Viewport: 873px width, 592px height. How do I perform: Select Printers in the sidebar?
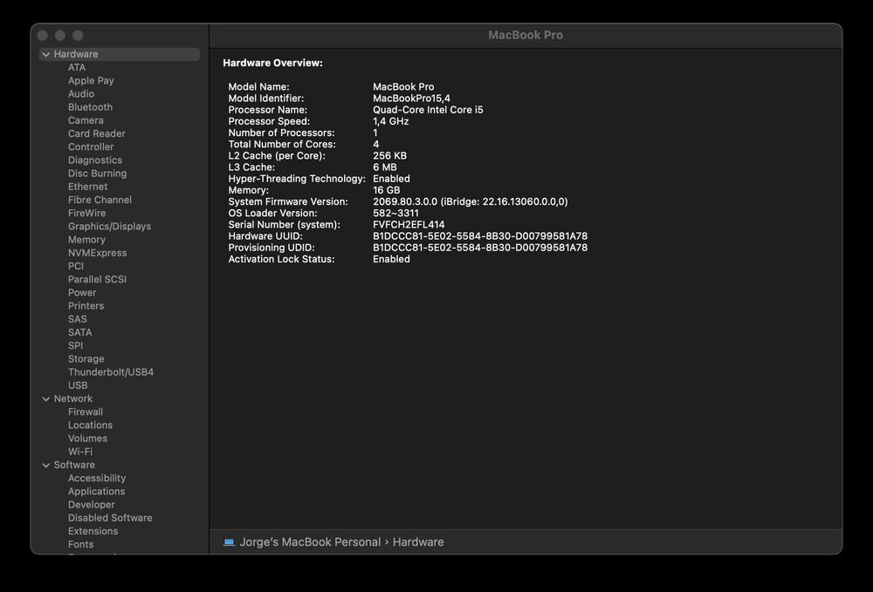tap(86, 306)
